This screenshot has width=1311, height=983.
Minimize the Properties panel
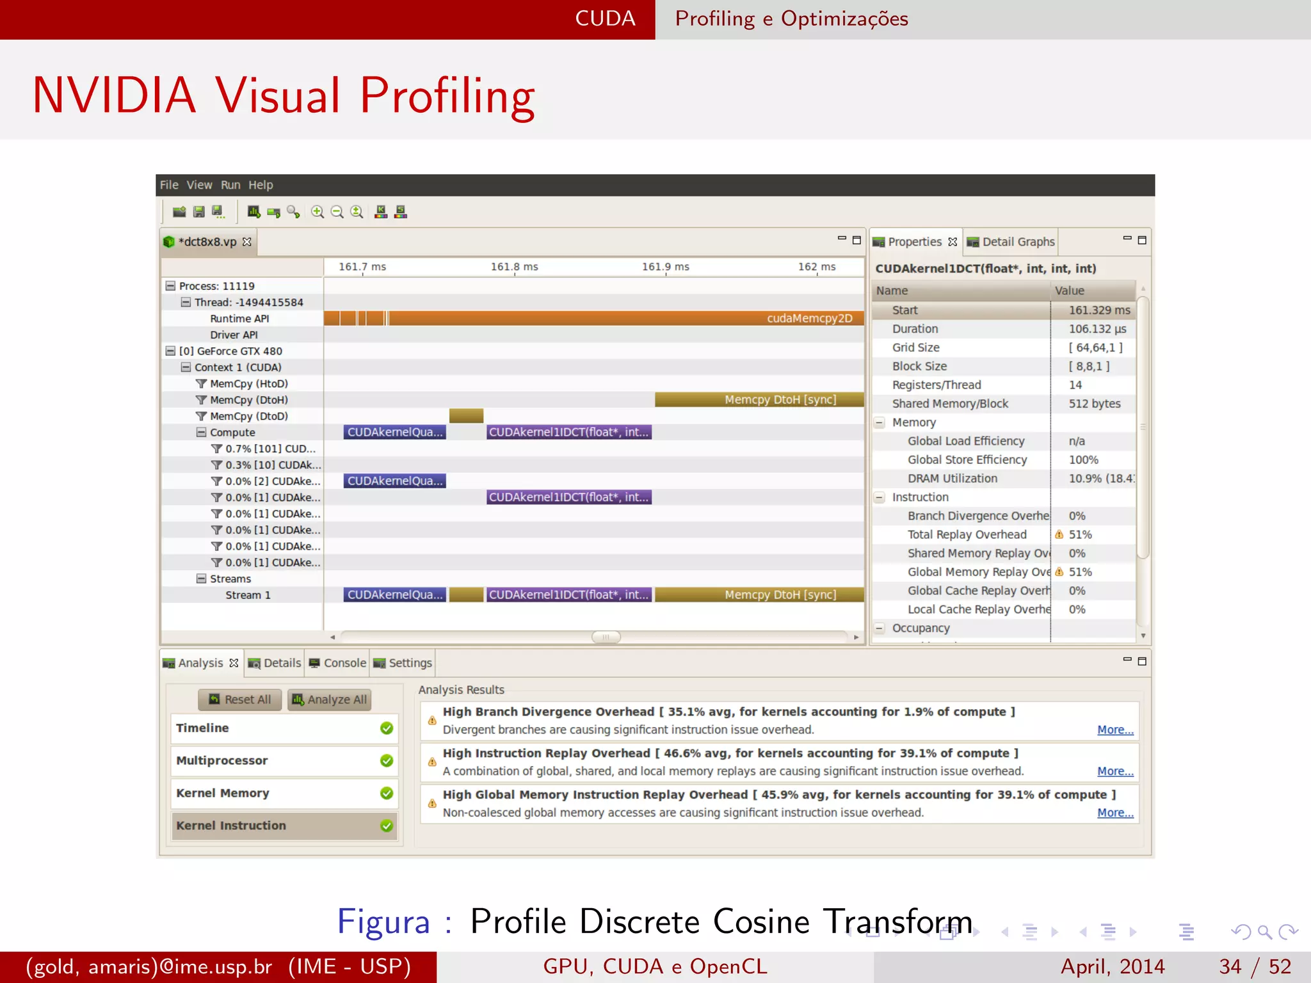pos(1127,239)
